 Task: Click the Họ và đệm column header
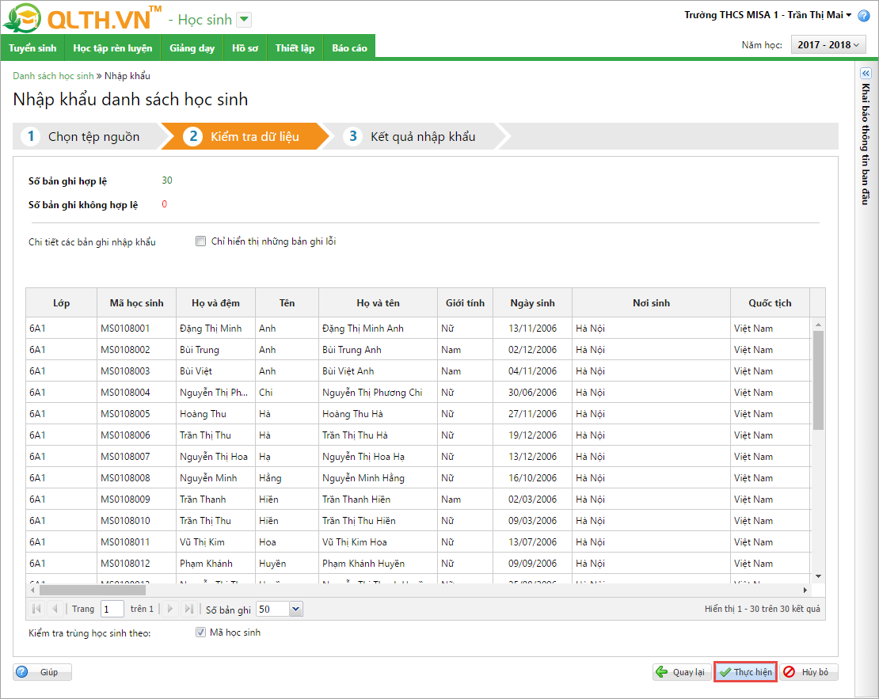coord(216,302)
